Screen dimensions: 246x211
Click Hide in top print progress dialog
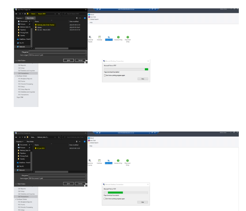pos(143,79)
